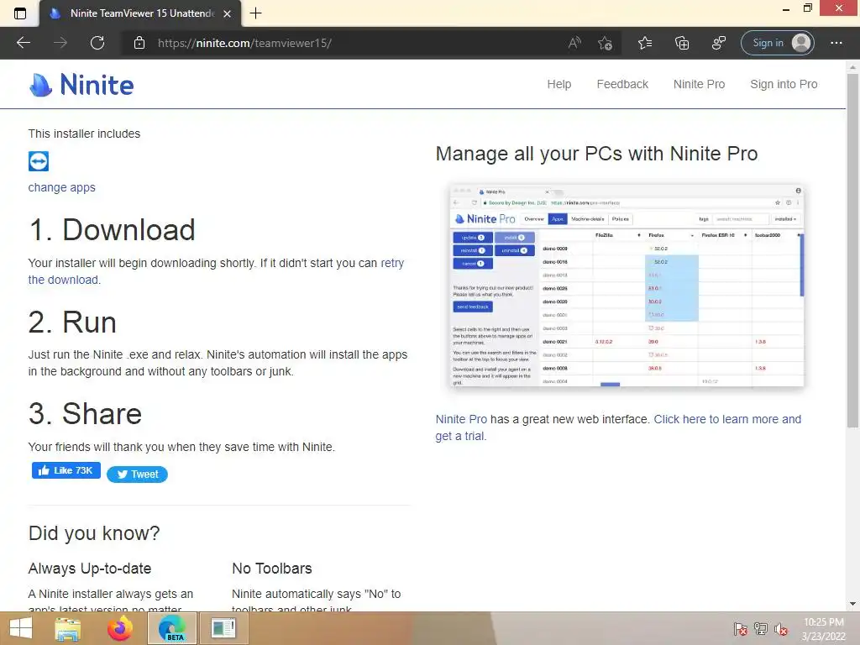Open Read Aloud in address bar
This screenshot has height=645, width=860.
point(574,43)
